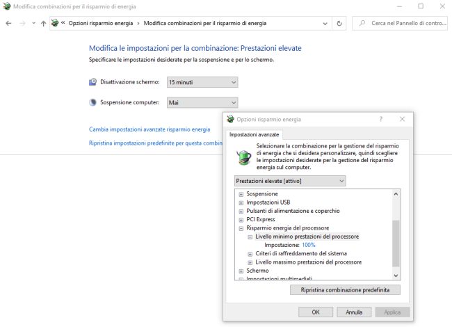Click scroll up arrow in settings tree
This screenshot has width=452, height=327.
pos(396,194)
